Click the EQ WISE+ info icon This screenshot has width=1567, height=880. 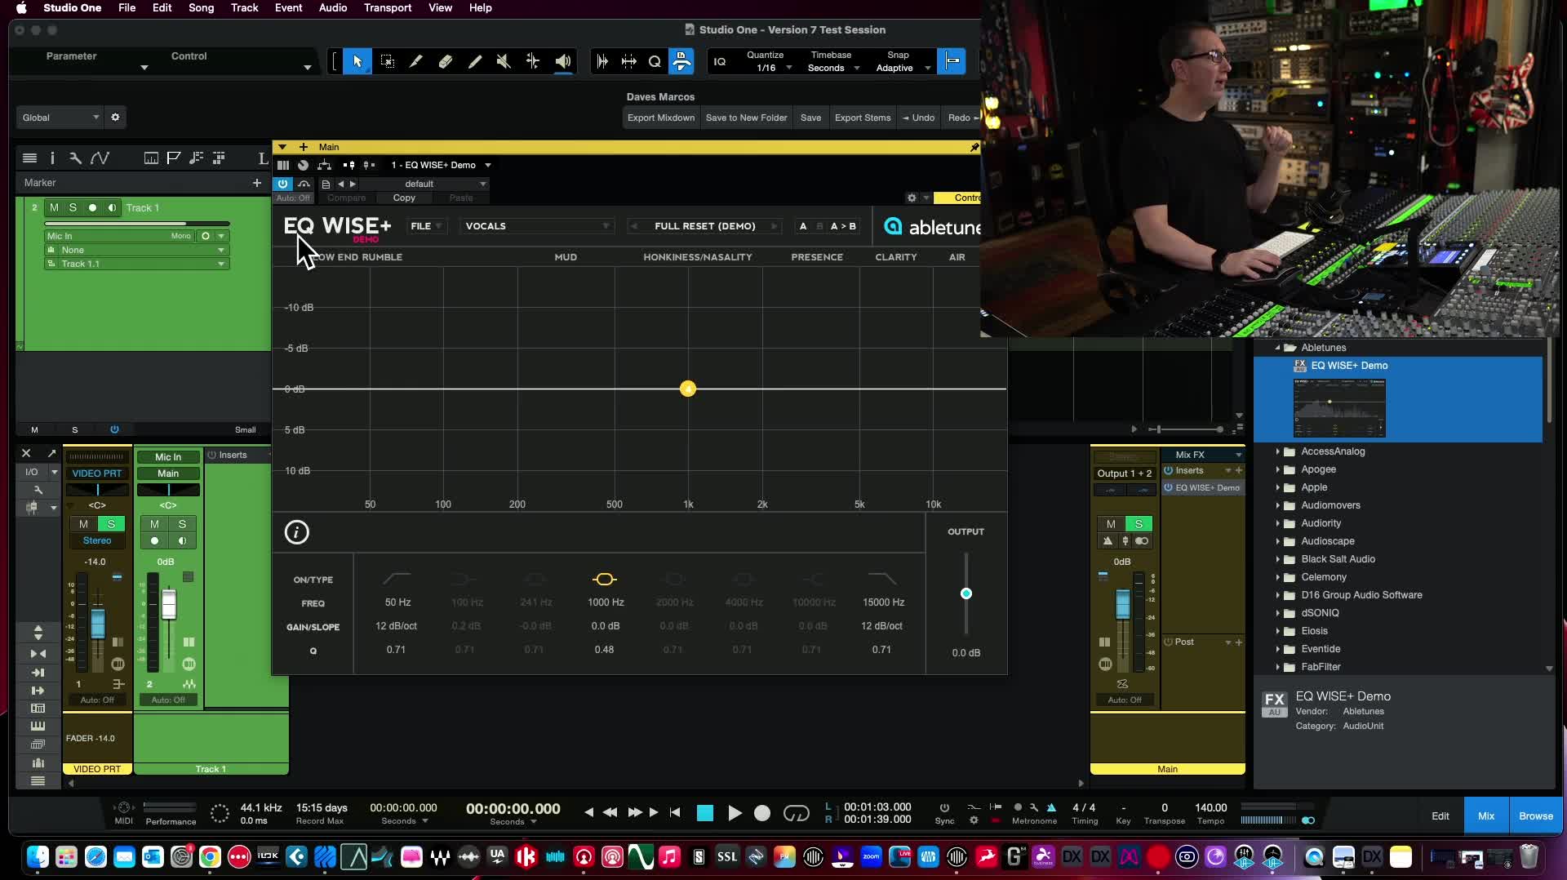coord(296,532)
